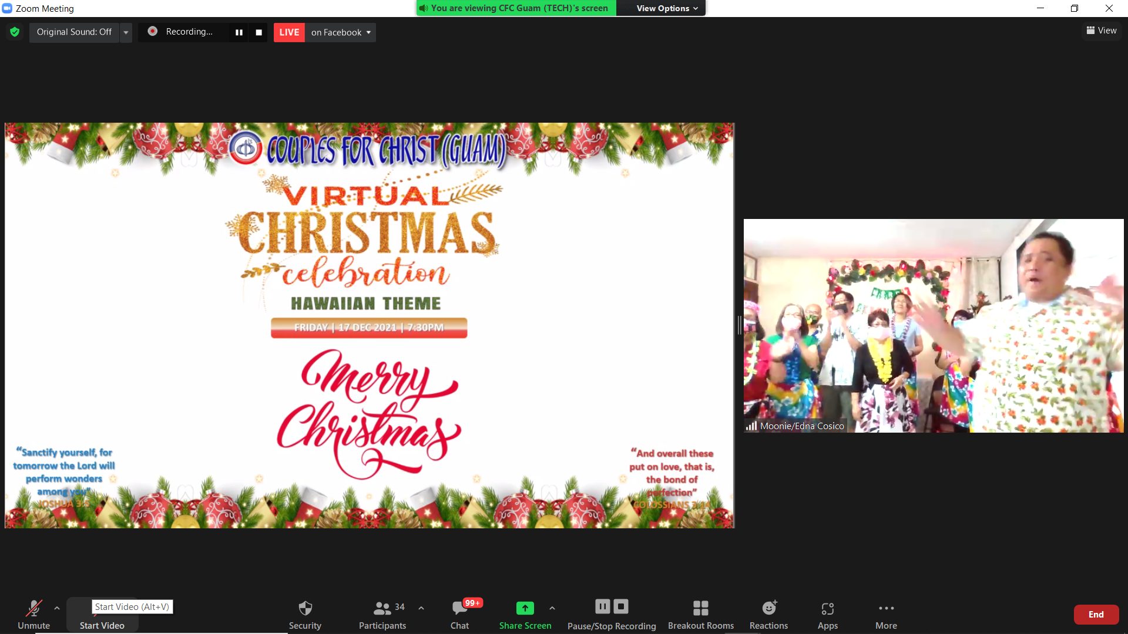Click the green Share Screen icon
This screenshot has width=1128, height=634.
point(525,608)
